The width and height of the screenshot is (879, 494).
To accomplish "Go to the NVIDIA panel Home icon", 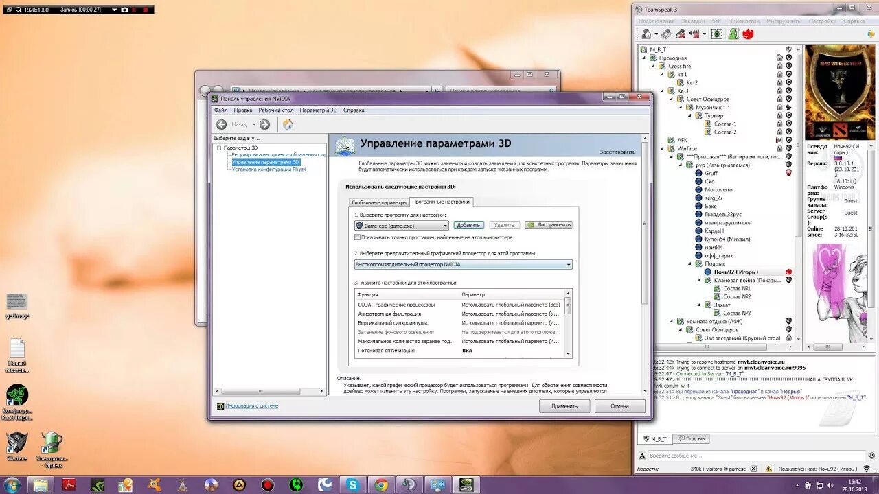I will coord(288,124).
